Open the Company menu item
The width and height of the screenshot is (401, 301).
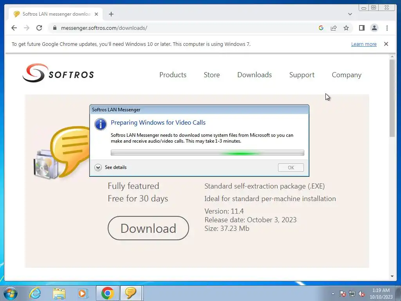pyautogui.click(x=347, y=75)
